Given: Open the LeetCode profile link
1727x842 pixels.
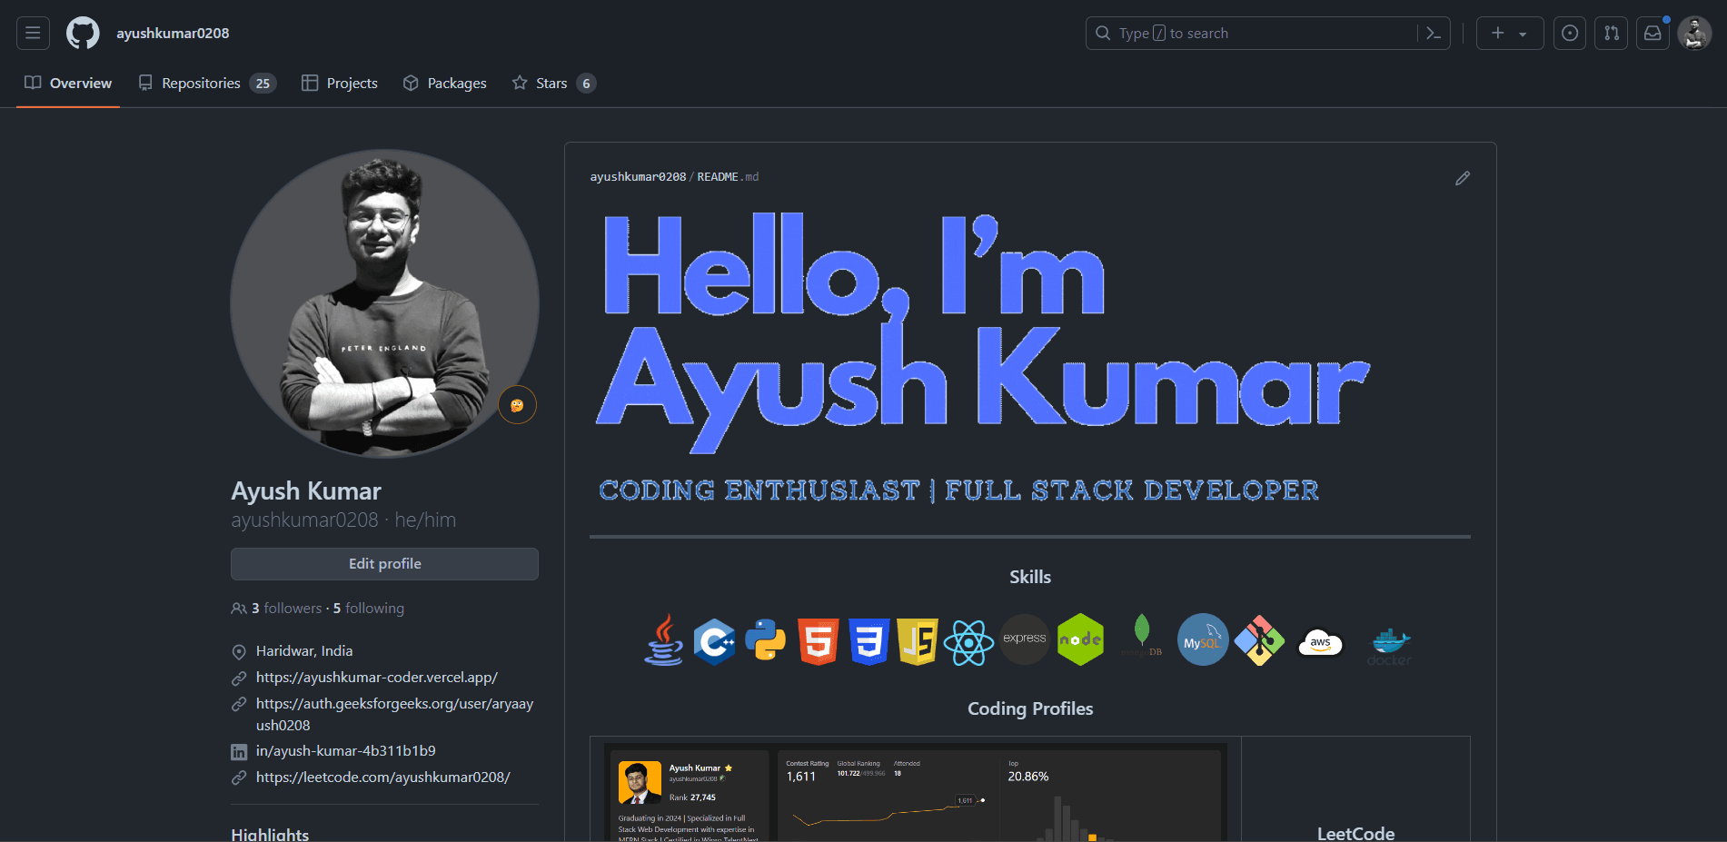Looking at the screenshot, I should (382, 778).
